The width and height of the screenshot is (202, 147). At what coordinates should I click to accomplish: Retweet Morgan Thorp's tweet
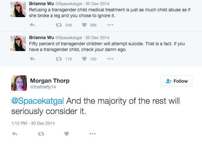pos(41,134)
